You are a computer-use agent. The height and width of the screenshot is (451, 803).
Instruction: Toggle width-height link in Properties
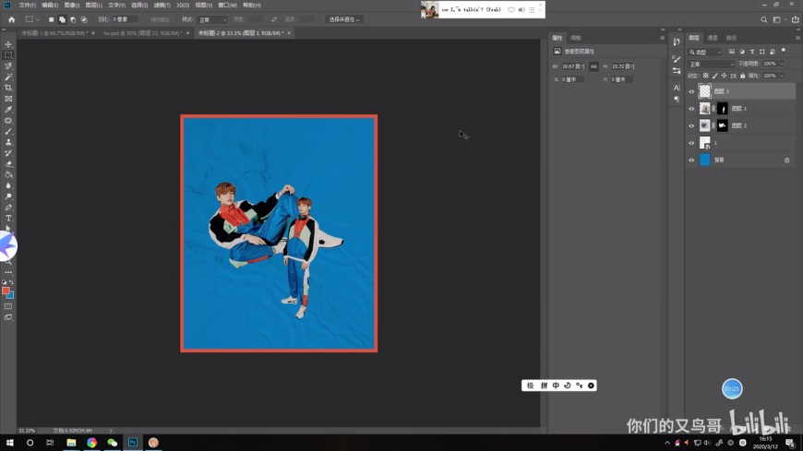[593, 66]
